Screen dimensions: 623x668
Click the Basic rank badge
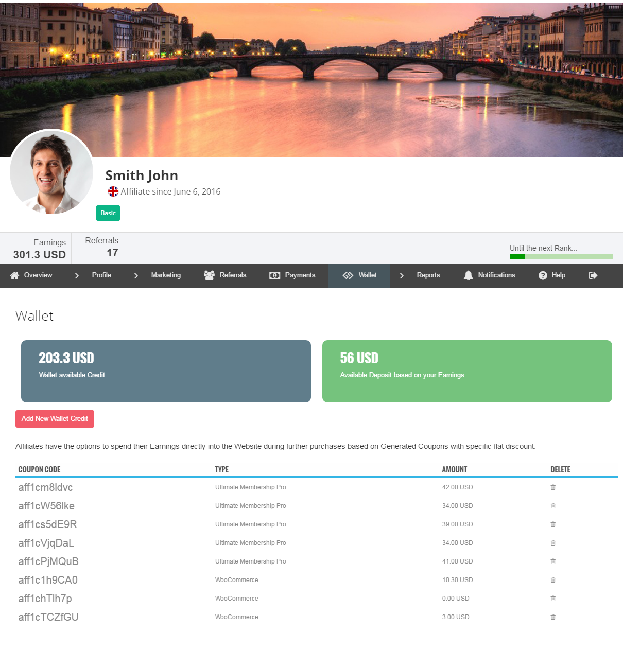pyautogui.click(x=108, y=213)
